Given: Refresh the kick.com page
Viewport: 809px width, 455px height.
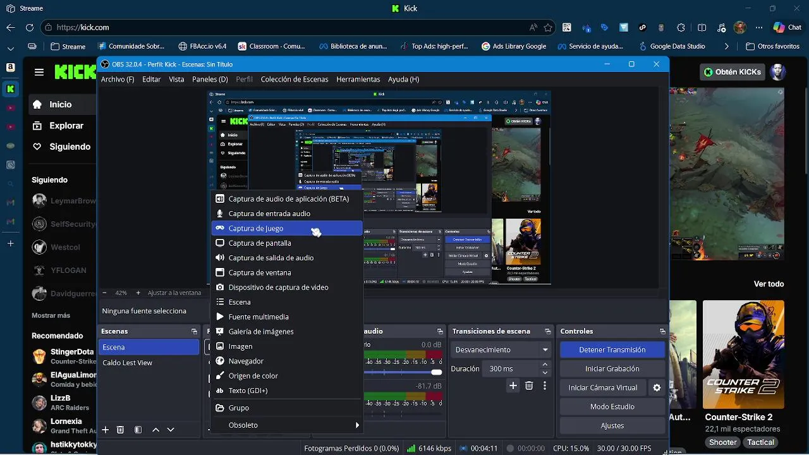Looking at the screenshot, I should click(x=29, y=28).
